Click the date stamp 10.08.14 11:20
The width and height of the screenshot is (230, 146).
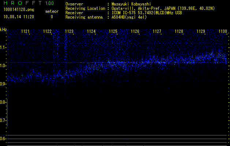click(x=19, y=17)
